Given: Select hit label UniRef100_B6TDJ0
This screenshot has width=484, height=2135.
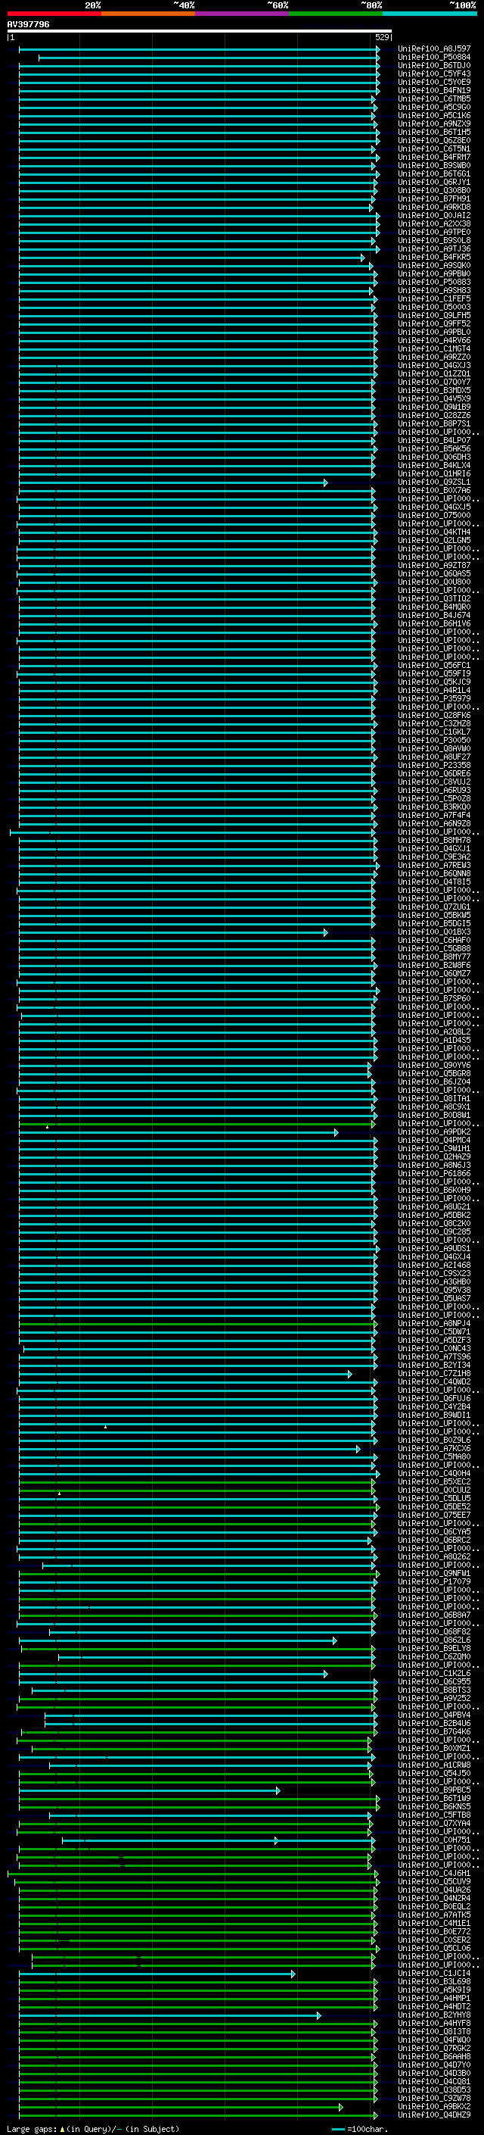Looking at the screenshot, I should (x=434, y=65).
